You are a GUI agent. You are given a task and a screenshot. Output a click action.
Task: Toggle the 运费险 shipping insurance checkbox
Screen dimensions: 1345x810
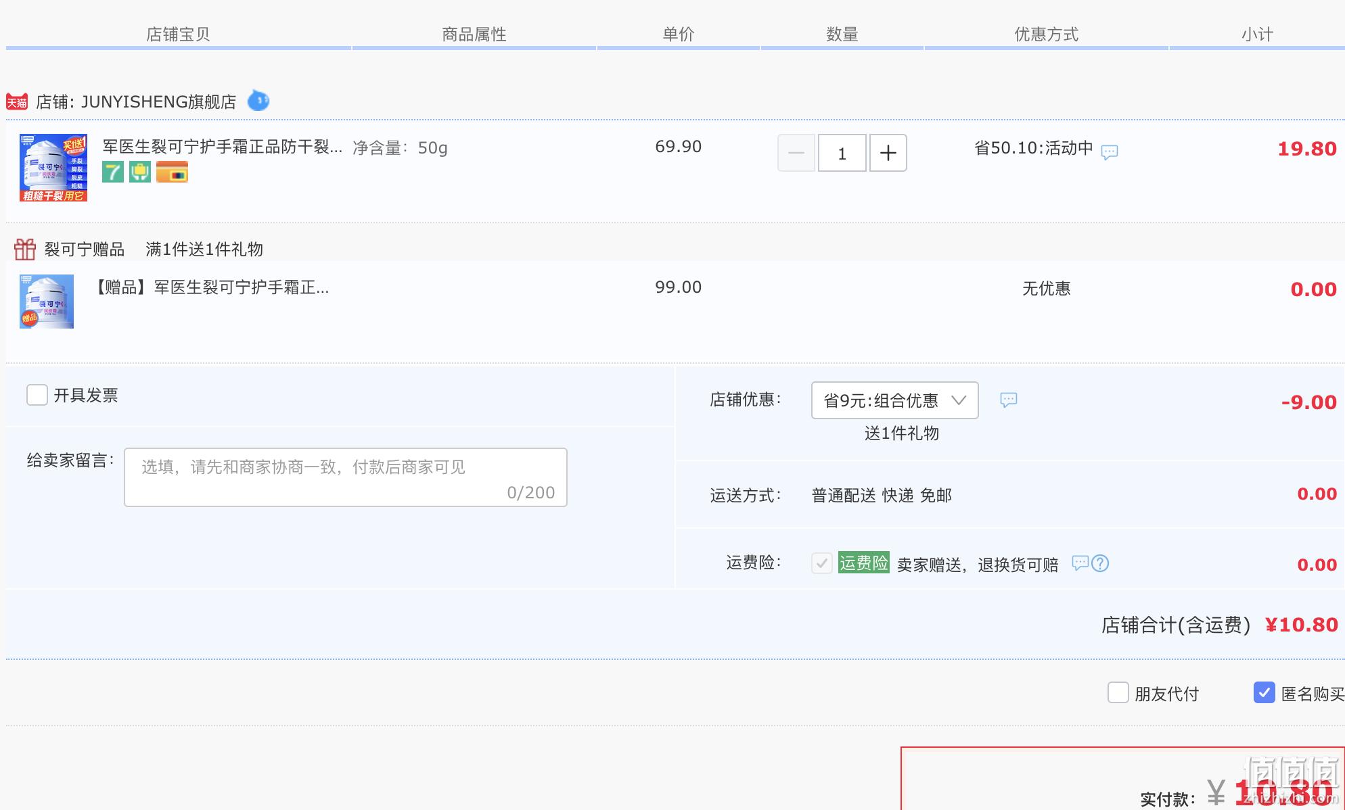tap(822, 563)
